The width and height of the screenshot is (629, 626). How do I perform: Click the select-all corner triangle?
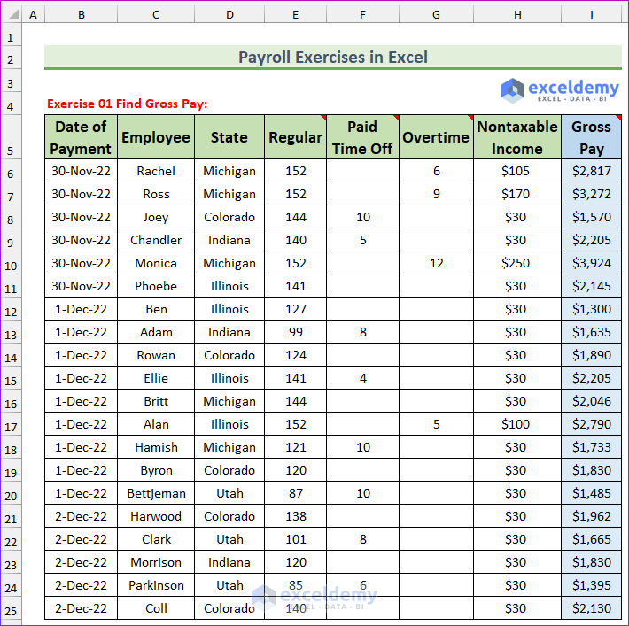(x=13, y=14)
